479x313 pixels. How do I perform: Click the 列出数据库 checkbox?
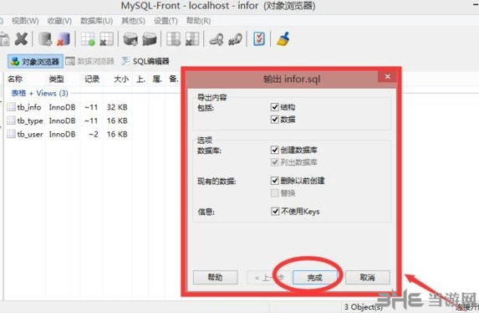pyautogui.click(x=275, y=162)
